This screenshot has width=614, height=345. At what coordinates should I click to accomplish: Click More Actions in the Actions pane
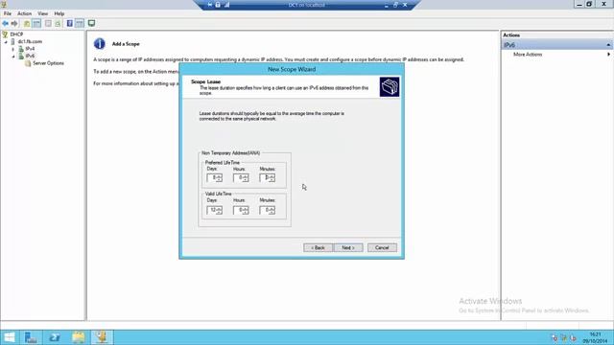(528, 55)
